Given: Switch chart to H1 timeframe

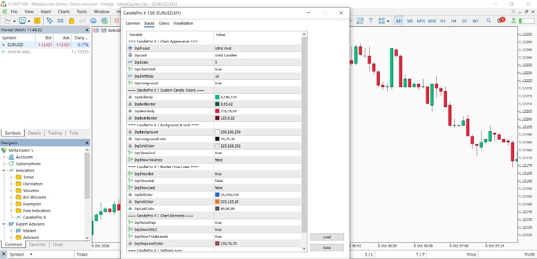Looking at the screenshot, I should [443, 21].
